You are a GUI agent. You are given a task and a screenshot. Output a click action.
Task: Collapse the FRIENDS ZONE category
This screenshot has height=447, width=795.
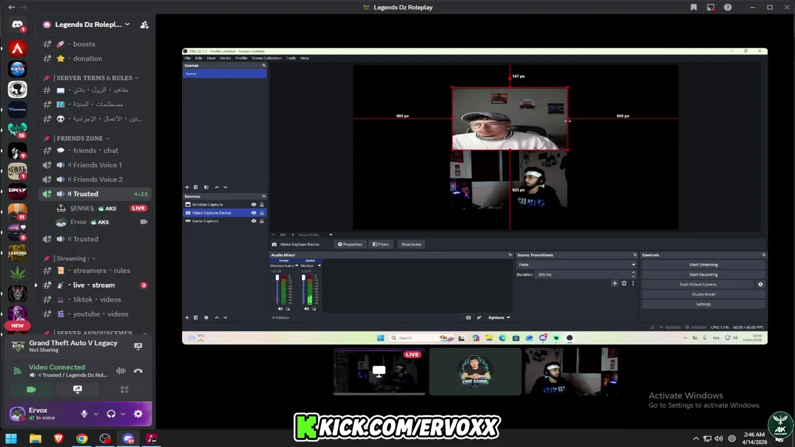pyautogui.click(x=81, y=138)
